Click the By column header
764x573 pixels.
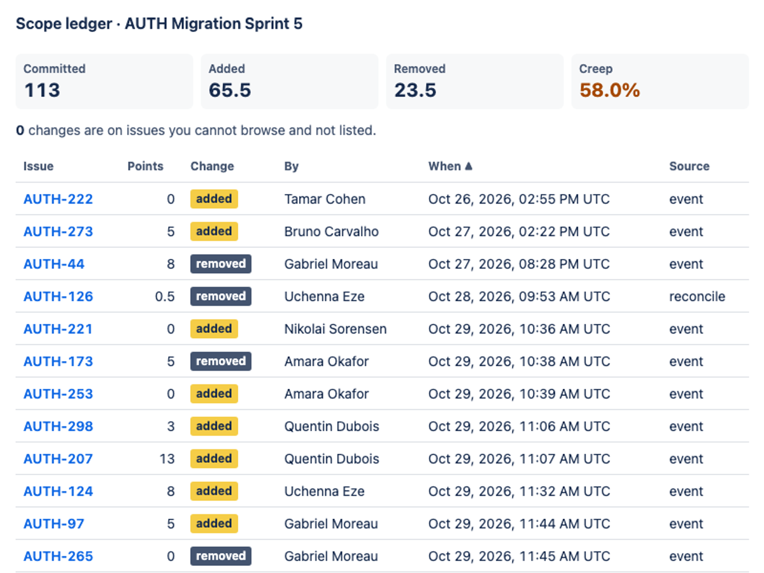click(x=292, y=166)
